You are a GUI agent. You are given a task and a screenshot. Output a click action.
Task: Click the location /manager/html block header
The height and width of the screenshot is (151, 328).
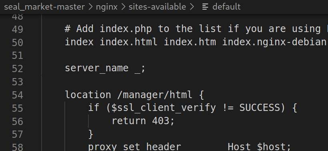pos(134,95)
